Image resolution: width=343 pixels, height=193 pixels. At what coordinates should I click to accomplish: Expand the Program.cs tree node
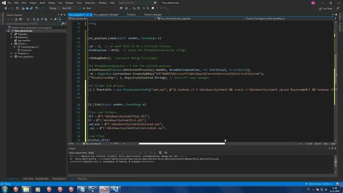coord(11,53)
